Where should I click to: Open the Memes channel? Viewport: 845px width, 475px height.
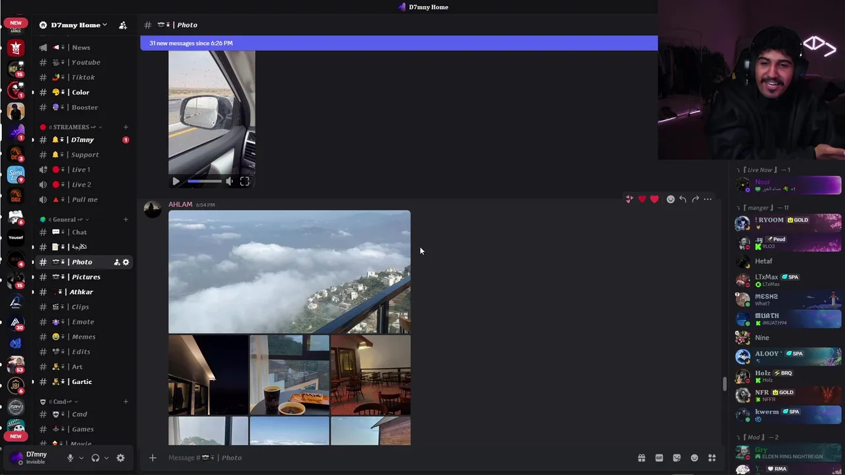[83, 337]
